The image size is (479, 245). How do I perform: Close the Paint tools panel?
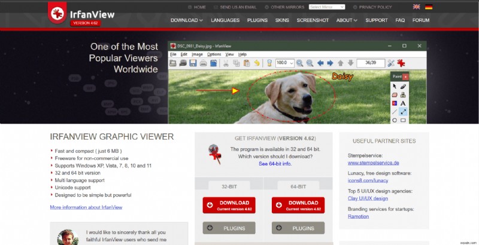click(405, 76)
